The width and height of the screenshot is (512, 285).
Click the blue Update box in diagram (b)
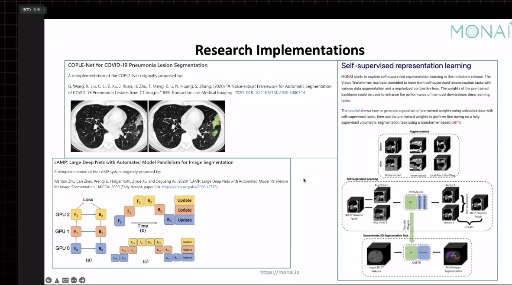[x=185, y=220]
